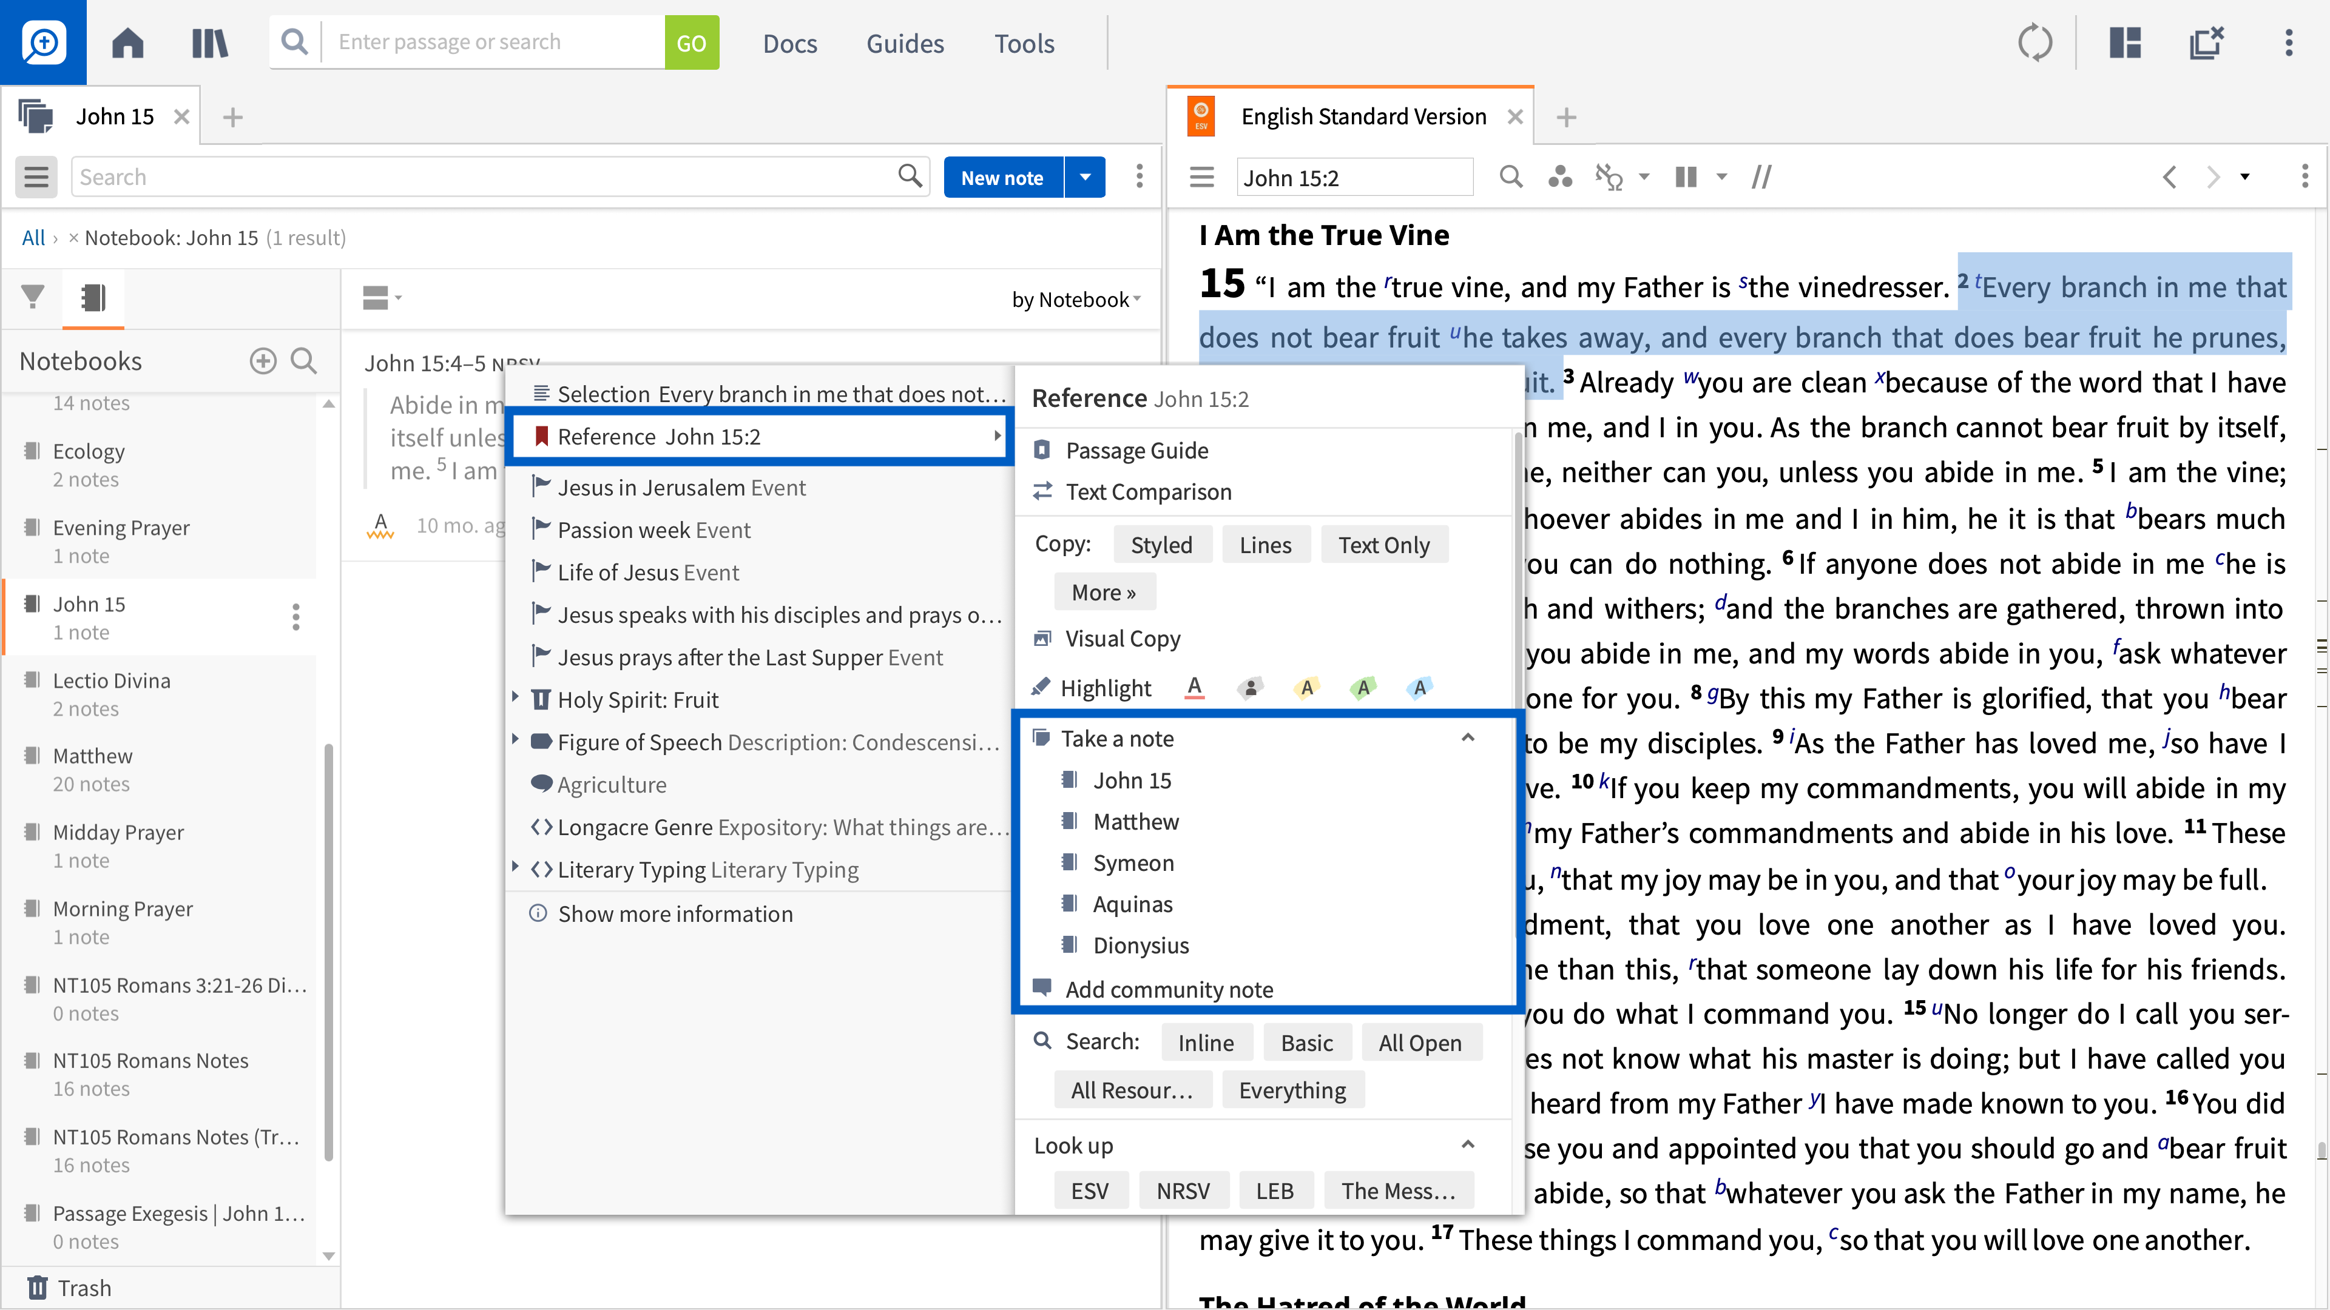Choose Text Comparison in context menu
Screen dimensions: 2330x1310
[1148, 492]
